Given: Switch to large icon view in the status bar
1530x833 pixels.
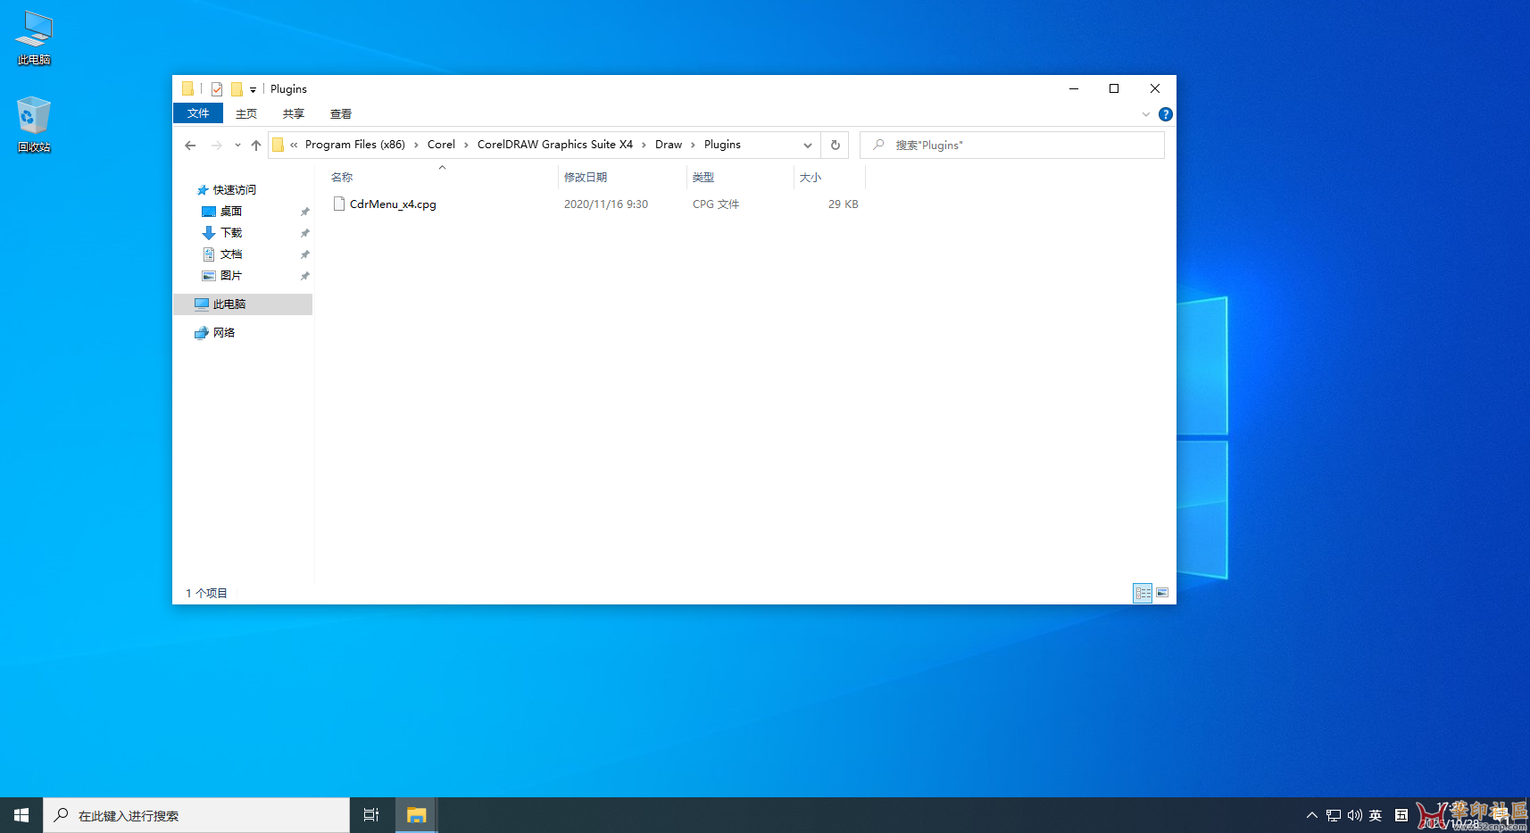Looking at the screenshot, I should point(1162,592).
